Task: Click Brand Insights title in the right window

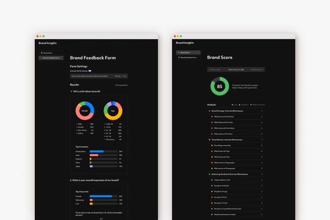Action: 185,43
